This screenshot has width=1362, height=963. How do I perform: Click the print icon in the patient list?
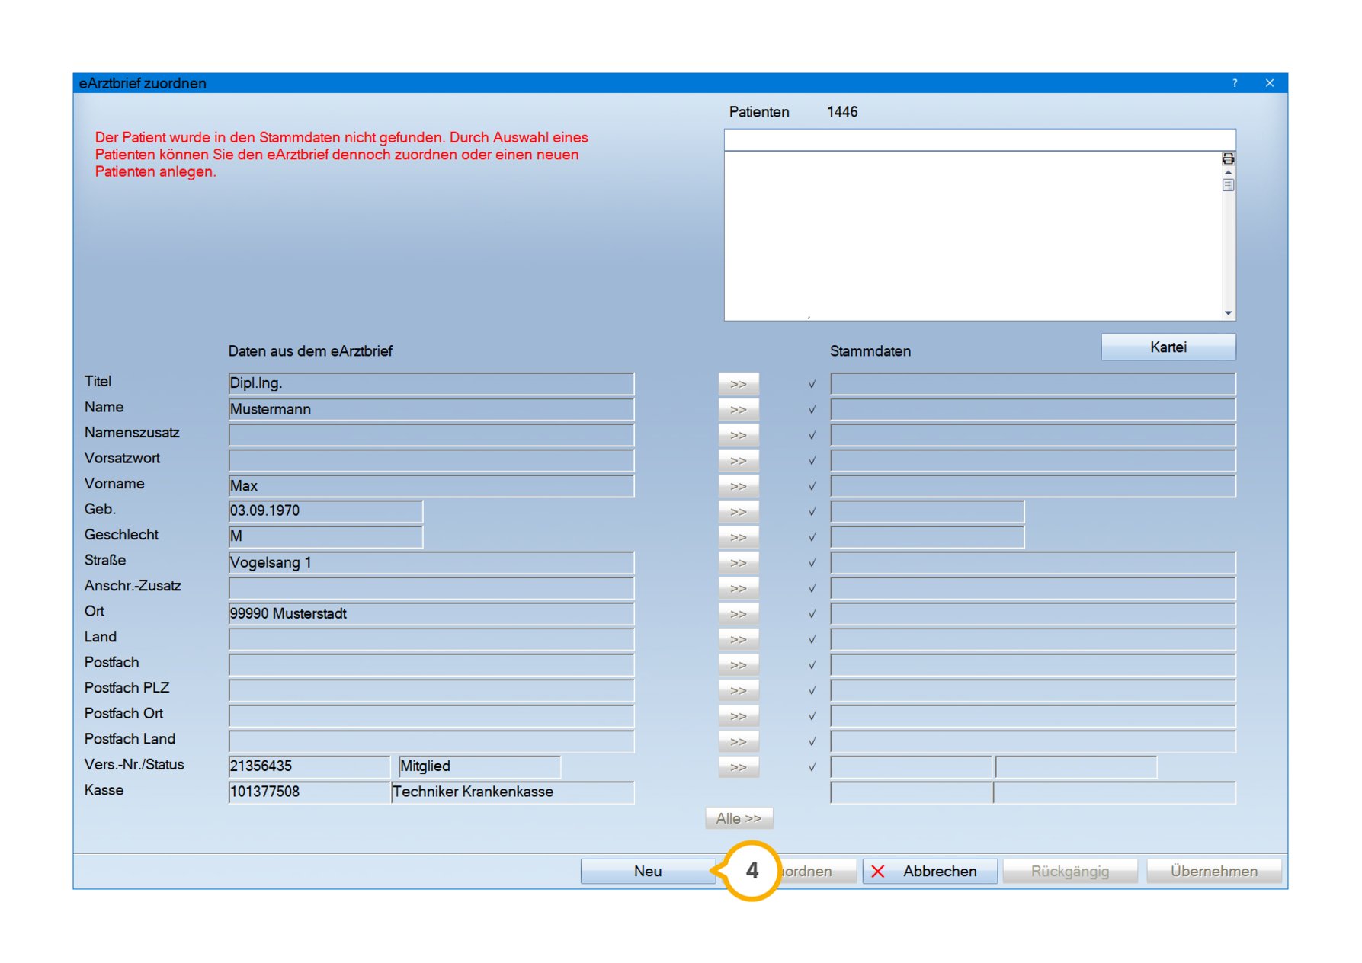pyautogui.click(x=1227, y=158)
